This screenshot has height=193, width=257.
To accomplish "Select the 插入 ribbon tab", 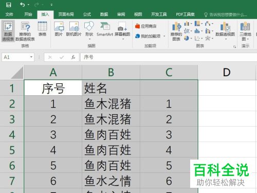I will 45,14.
